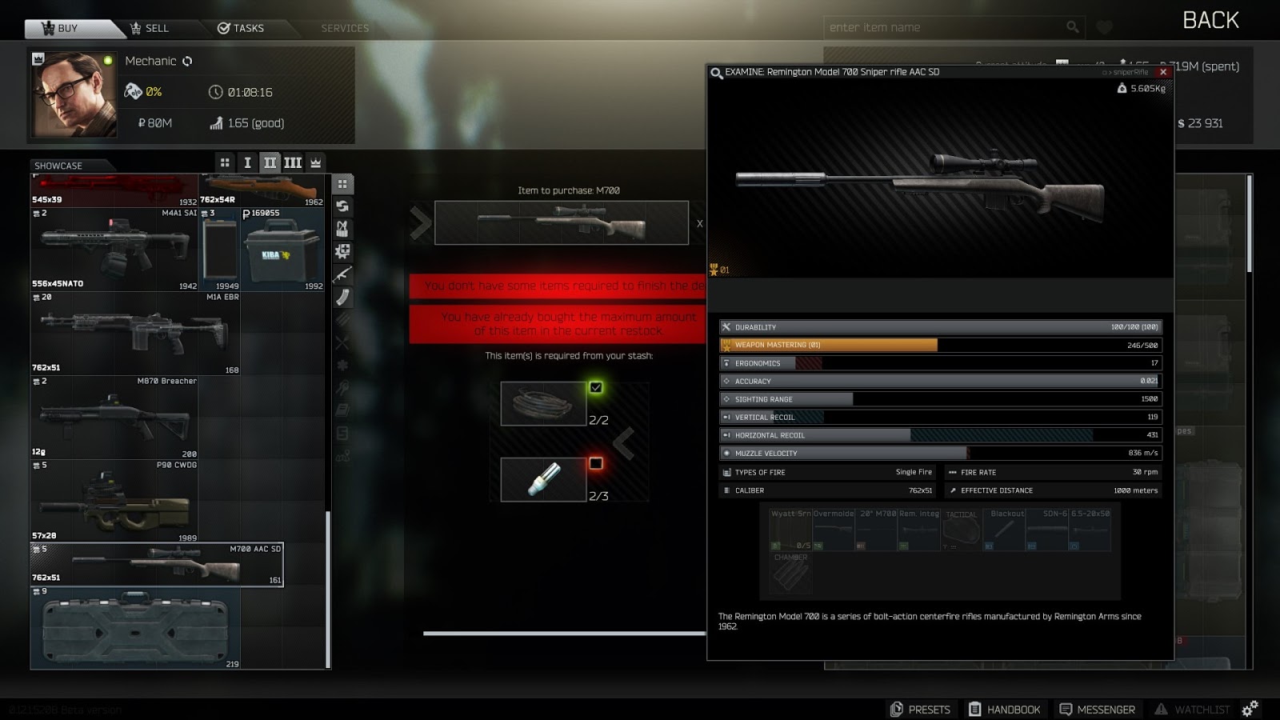The width and height of the screenshot is (1280, 720).
Task: Click the light bulb required item slot
Action: [544, 479]
